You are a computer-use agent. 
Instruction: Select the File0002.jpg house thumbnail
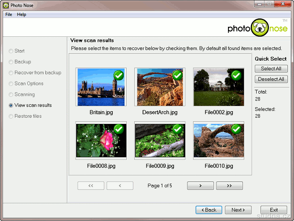pos(219,87)
